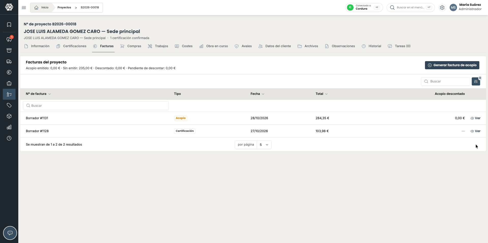Open the chat messages icon with notification badge
Viewport: 488px width, 243px height.
9,39
